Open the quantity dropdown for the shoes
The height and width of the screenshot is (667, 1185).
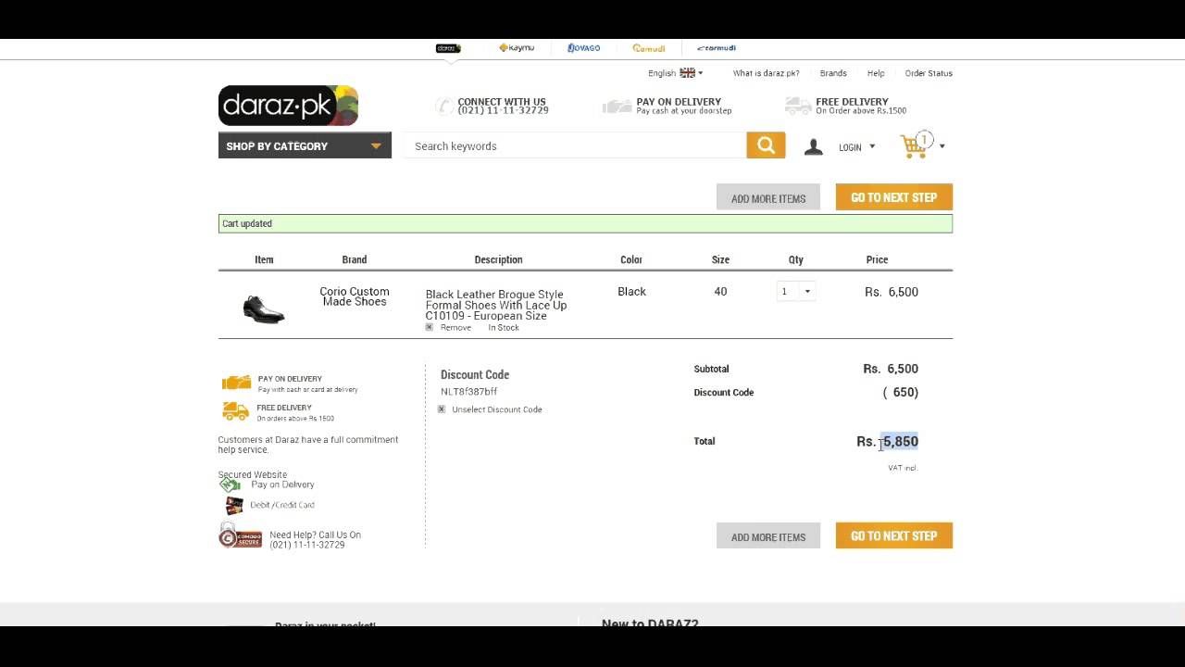[796, 291]
